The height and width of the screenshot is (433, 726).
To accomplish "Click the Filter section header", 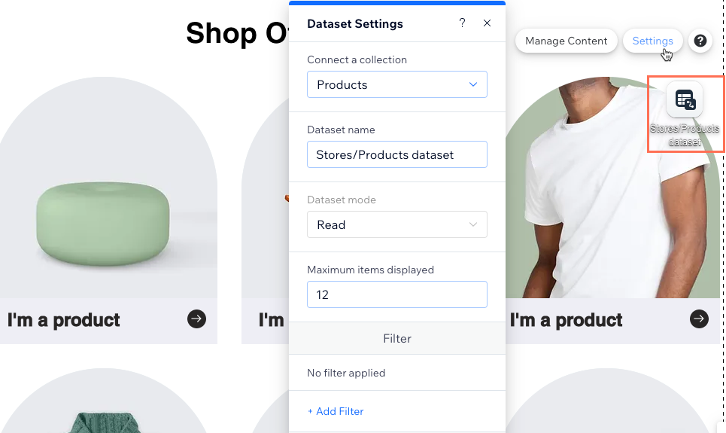I will (x=396, y=338).
